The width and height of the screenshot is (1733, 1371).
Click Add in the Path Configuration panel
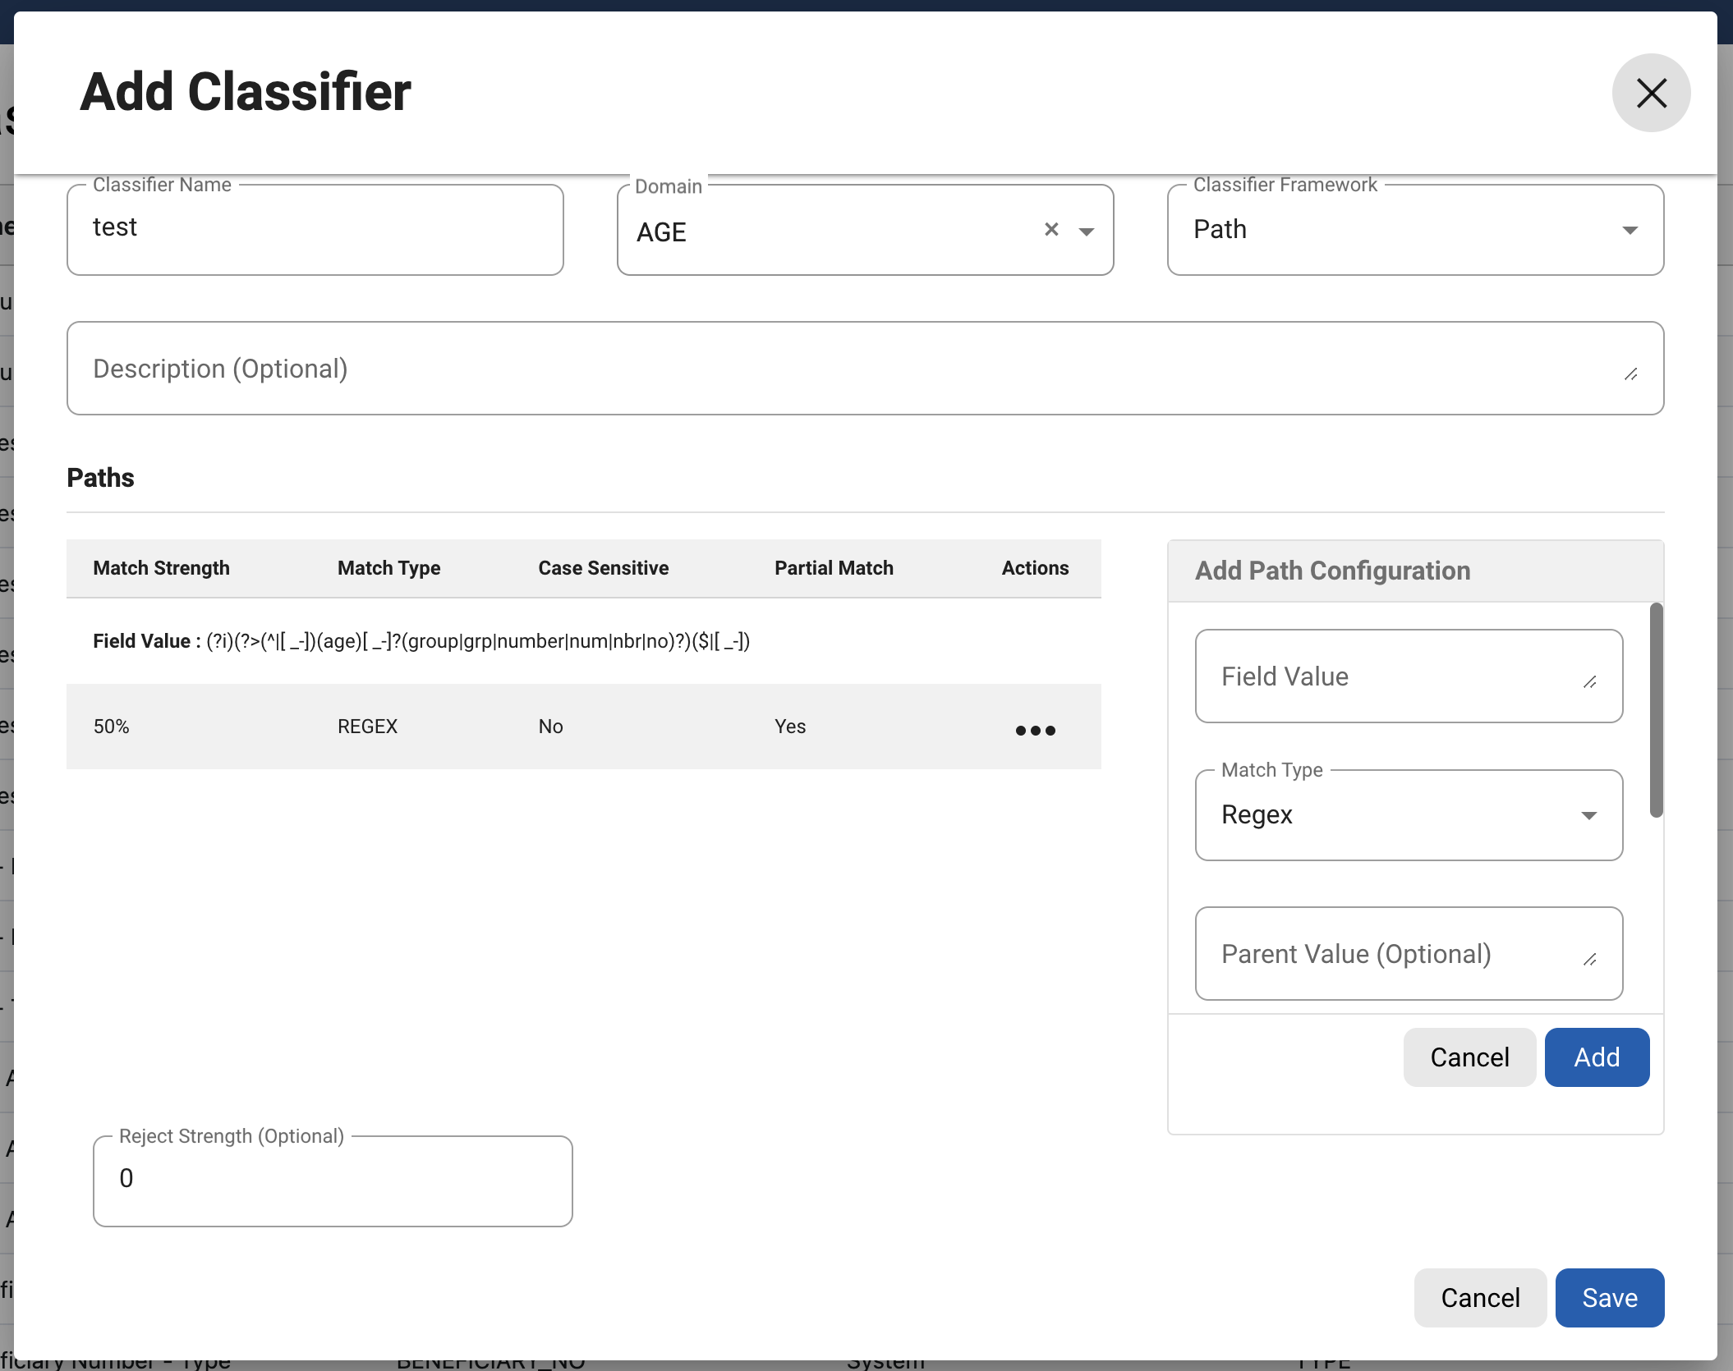point(1596,1057)
